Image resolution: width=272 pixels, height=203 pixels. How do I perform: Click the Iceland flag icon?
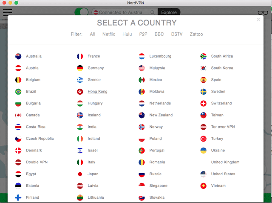coord(80,115)
